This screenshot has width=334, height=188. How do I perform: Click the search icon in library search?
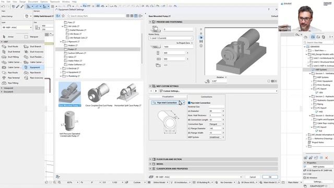click(x=68, y=16)
